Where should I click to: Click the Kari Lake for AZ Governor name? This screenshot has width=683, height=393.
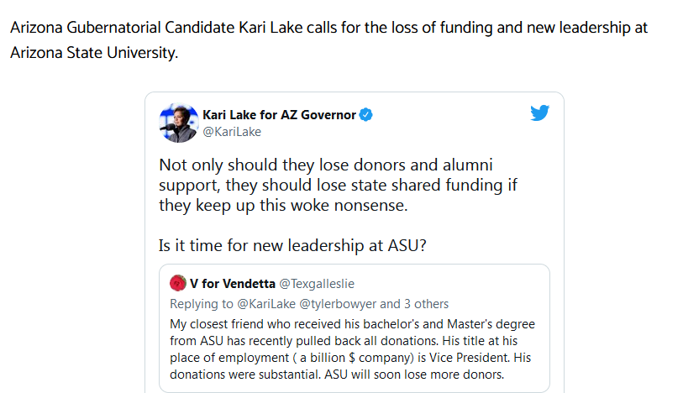click(x=279, y=115)
